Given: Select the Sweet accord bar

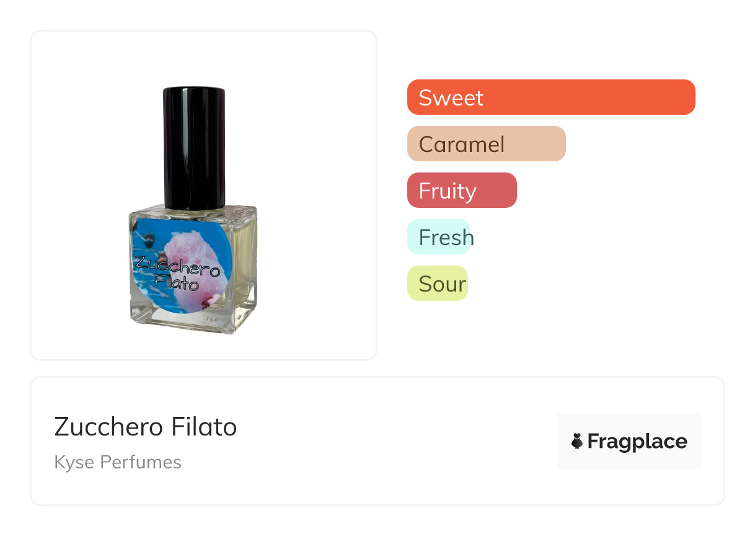Looking at the screenshot, I should coord(550,97).
